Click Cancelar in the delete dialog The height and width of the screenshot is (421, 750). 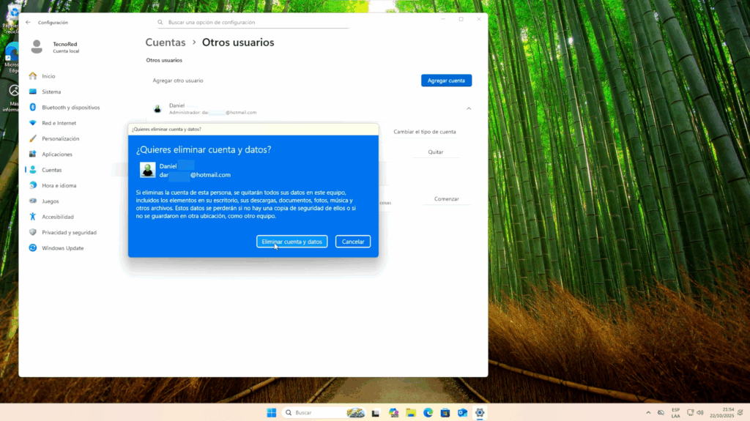pos(353,242)
